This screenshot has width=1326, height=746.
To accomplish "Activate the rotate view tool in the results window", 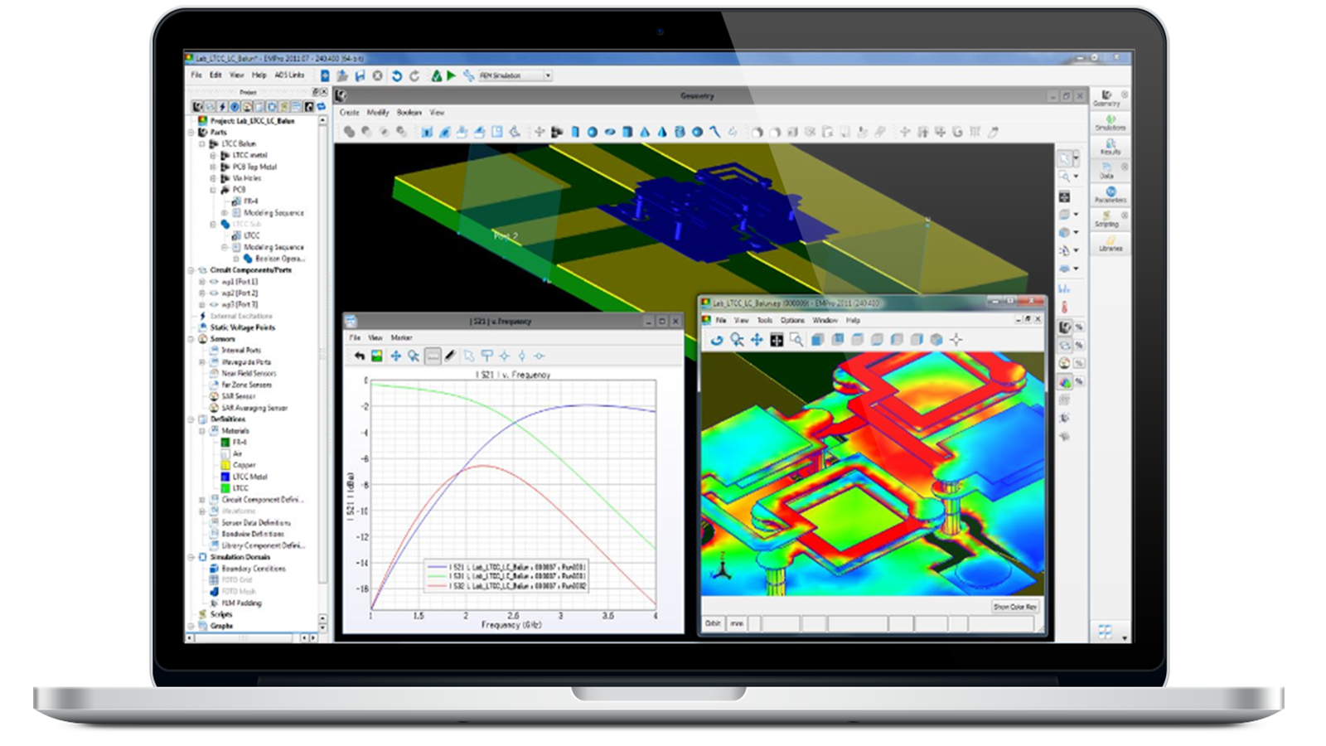I will pyautogui.click(x=718, y=339).
